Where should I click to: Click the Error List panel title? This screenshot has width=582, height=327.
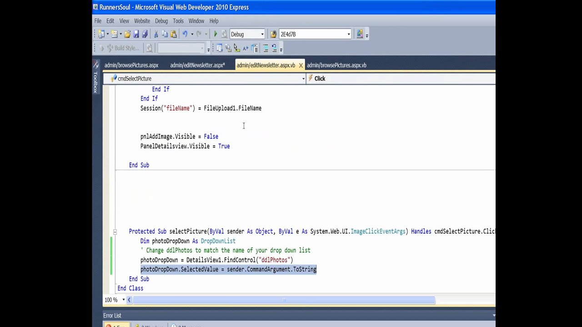tap(112, 315)
